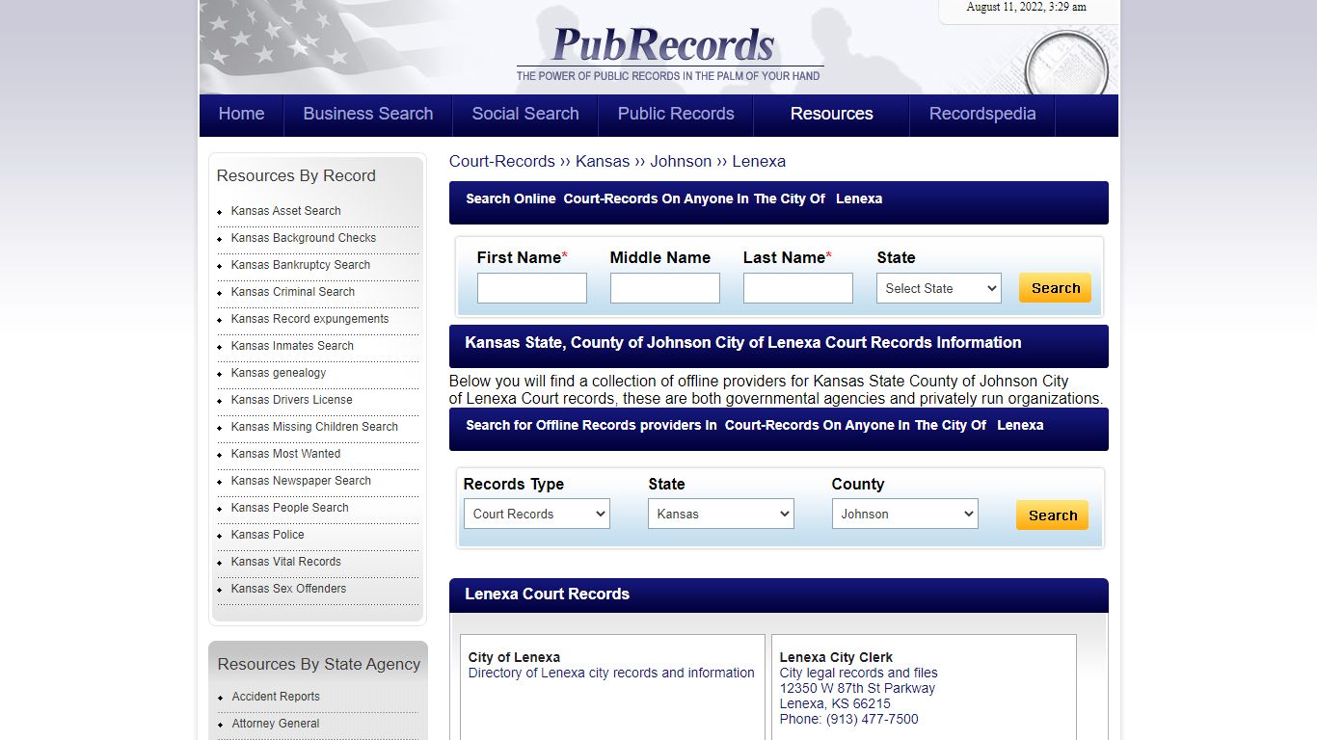Go to Social Search
Screen dimensions: 1317x740
[525, 114]
